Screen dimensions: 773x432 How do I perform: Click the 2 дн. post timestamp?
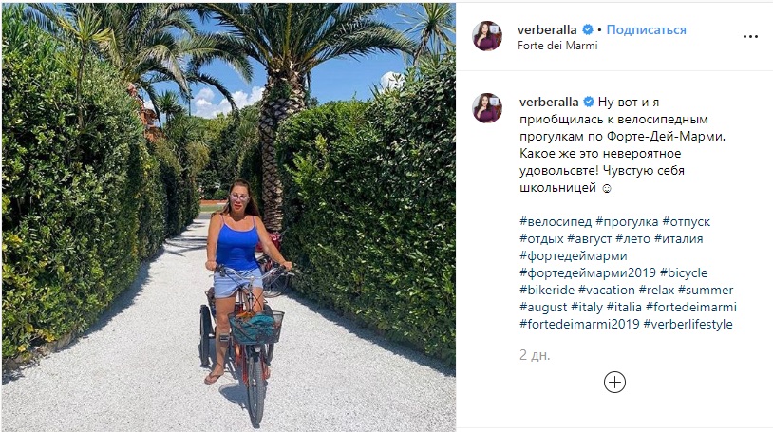(535, 355)
